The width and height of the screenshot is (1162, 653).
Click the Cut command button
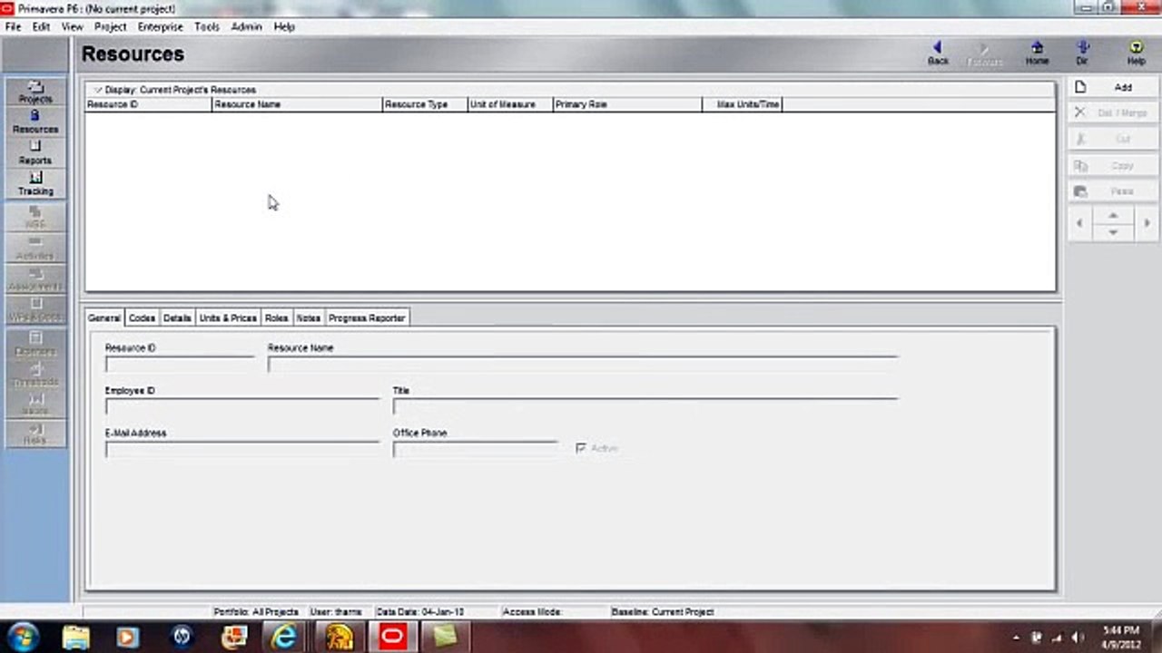[1113, 140]
